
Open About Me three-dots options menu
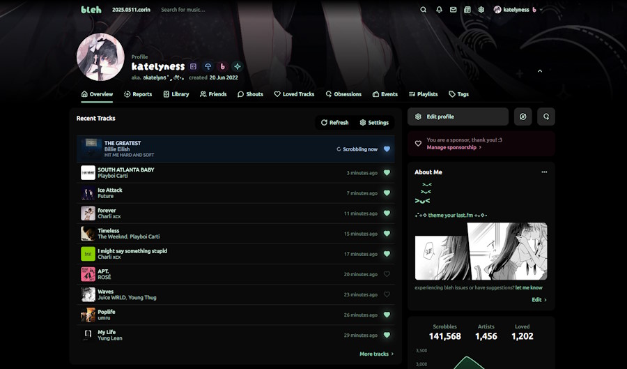tap(544, 172)
